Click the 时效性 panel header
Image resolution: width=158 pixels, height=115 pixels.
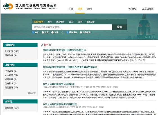pos(20,101)
